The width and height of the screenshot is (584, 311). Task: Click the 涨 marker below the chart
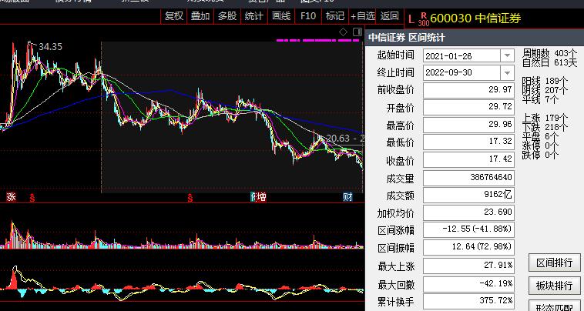point(12,197)
